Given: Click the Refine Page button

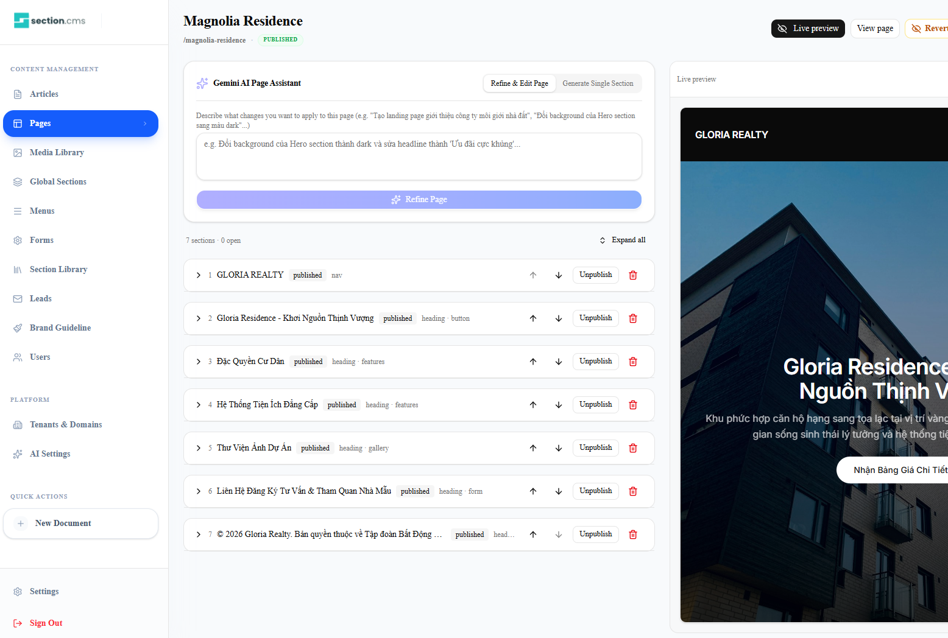Looking at the screenshot, I should 419,200.
